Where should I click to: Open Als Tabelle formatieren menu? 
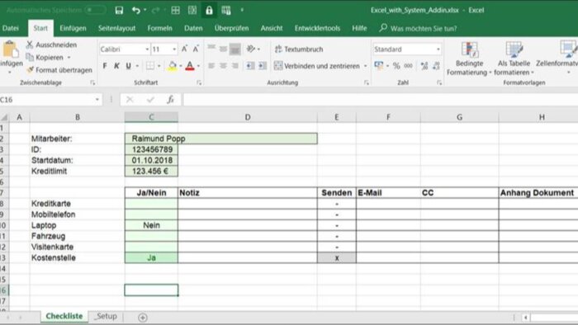point(514,59)
